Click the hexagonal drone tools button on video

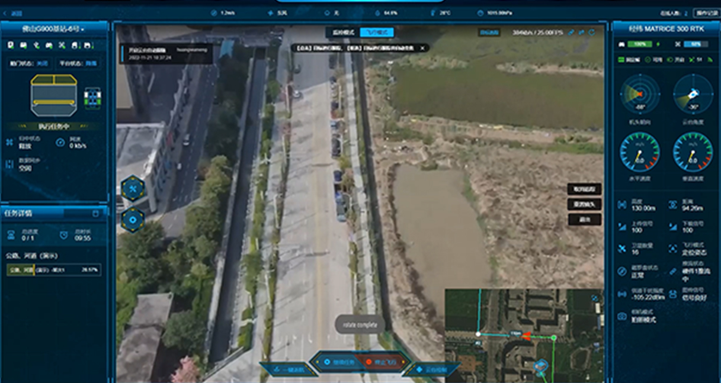(x=133, y=189)
